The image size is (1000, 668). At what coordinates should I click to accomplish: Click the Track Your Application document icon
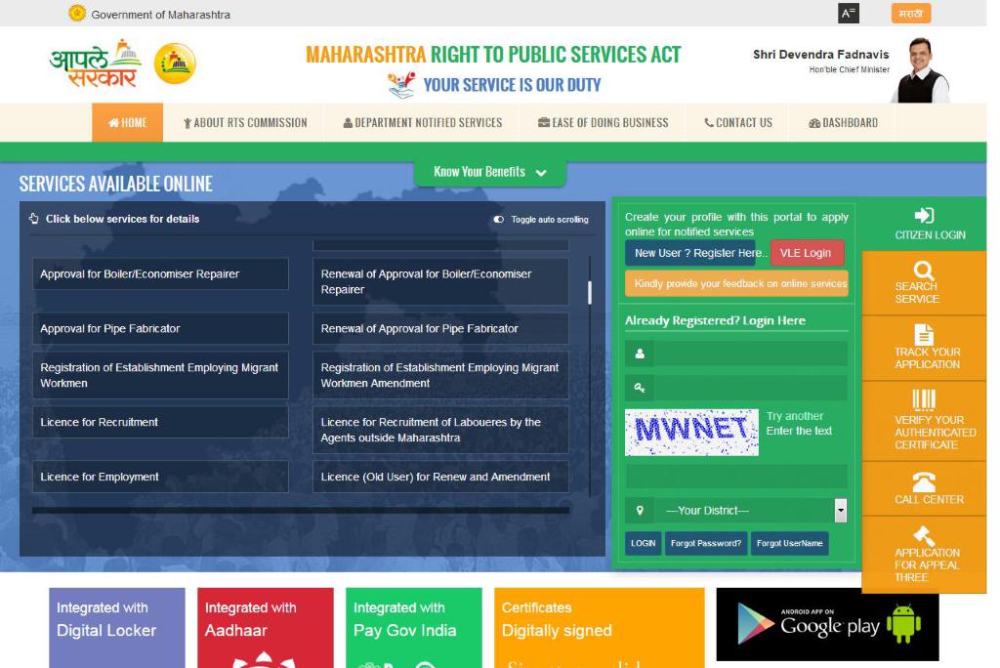pos(923,336)
